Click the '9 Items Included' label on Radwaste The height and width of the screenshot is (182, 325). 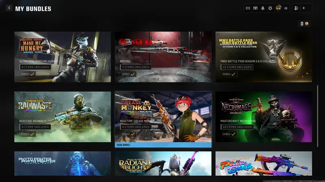click(35, 127)
